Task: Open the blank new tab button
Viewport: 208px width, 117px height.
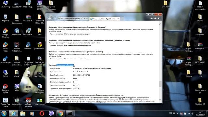Action: 122,19
